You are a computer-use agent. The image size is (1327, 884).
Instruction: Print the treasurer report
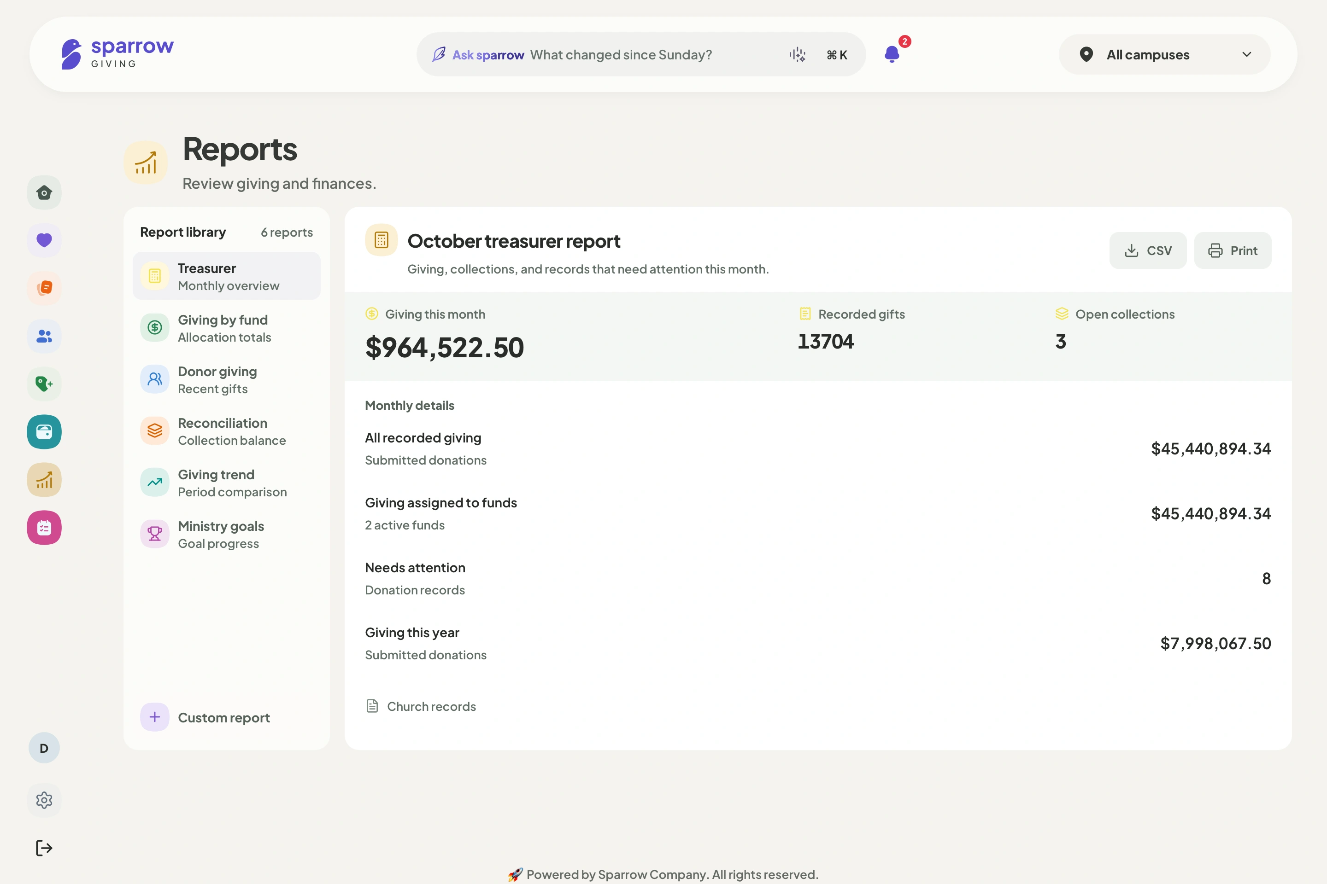tap(1233, 250)
